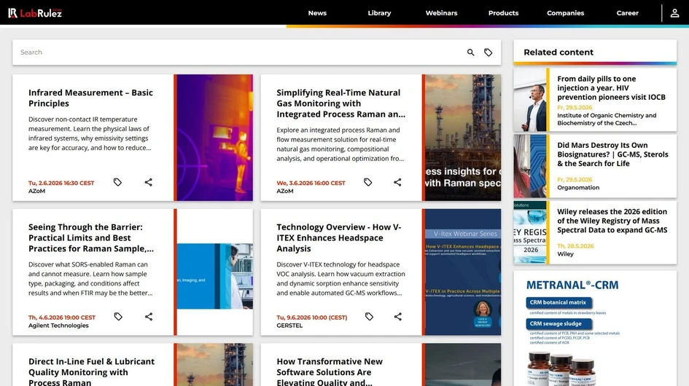Click the Mars biosignatures article thumbnail
689x386 pixels.
tap(530, 166)
